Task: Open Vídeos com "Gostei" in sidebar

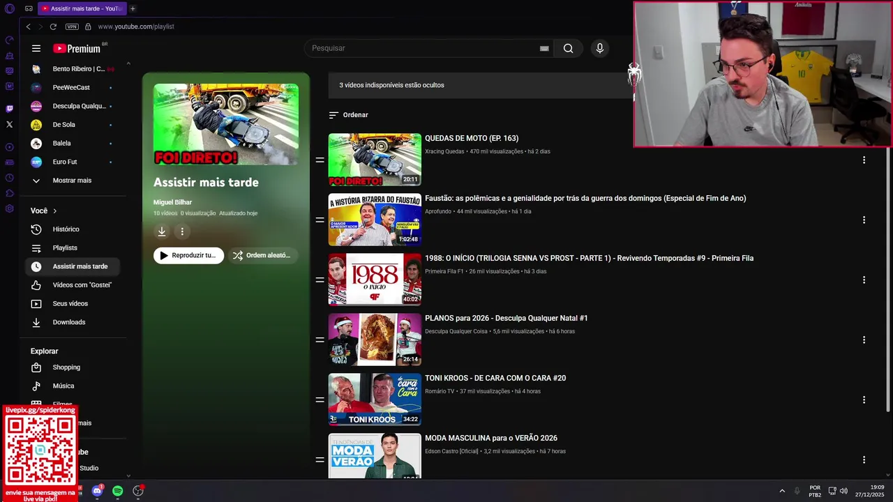Action: (x=73, y=285)
